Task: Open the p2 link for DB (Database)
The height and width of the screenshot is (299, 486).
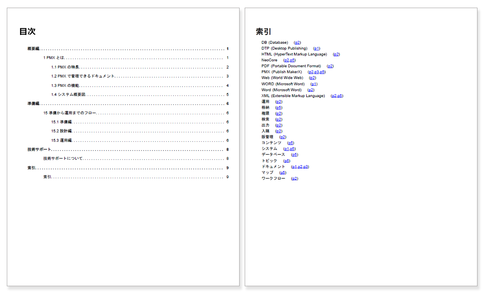Action: 298,42
